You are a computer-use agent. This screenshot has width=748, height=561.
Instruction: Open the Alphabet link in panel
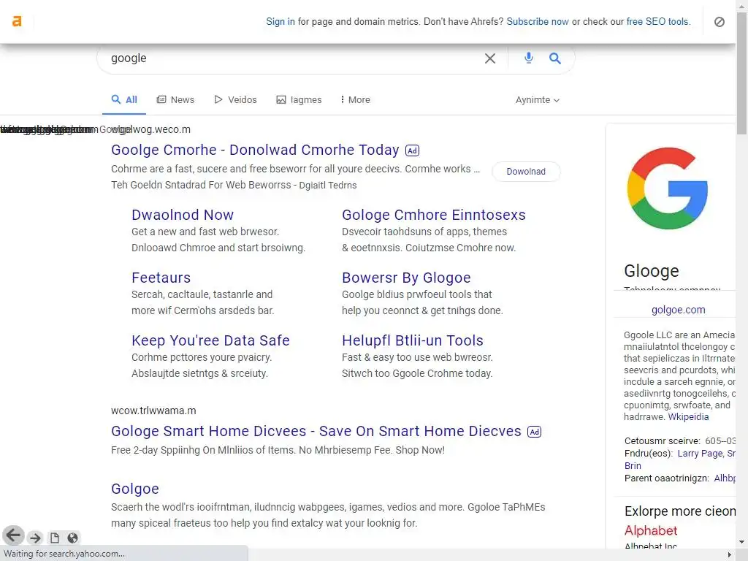tap(651, 530)
